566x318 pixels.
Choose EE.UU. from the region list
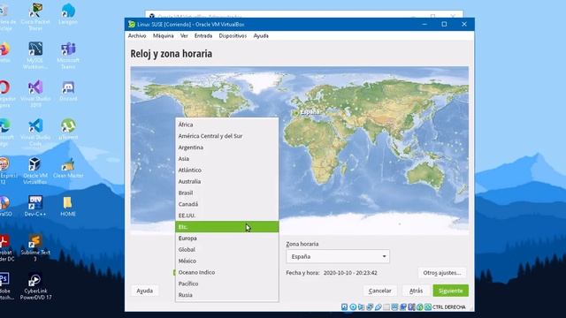click(x=227, y=216)
